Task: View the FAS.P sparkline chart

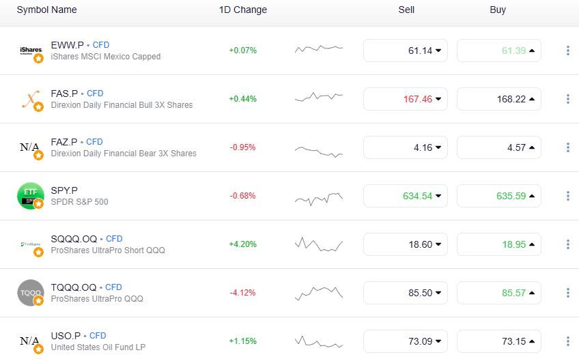Action: [x=319, y=97]
